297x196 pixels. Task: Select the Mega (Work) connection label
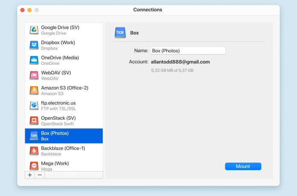(x=55, y=163)
